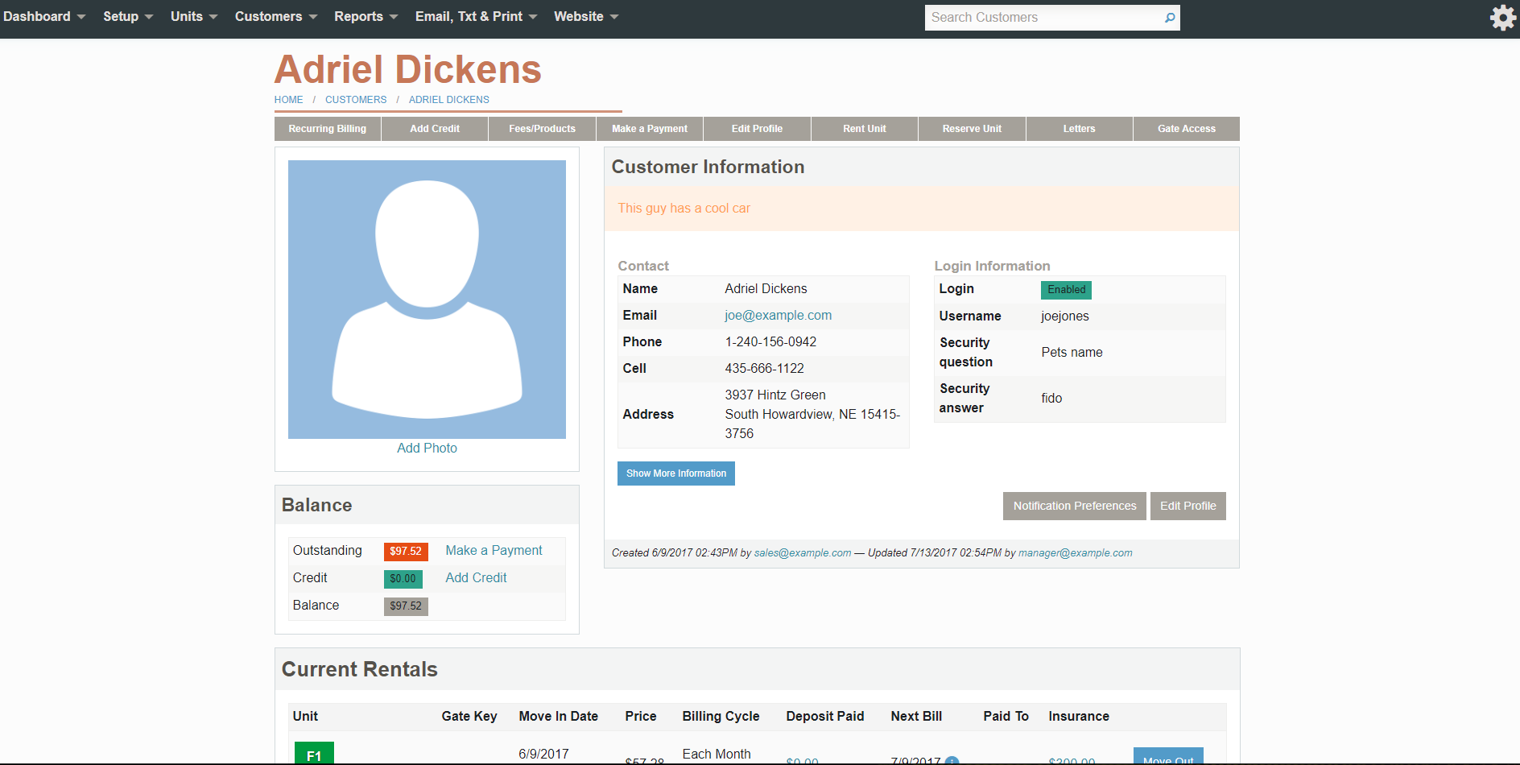1520x765 pixels.
Task: Open the Reports dropdown menu
Action: tap(366, 17)
